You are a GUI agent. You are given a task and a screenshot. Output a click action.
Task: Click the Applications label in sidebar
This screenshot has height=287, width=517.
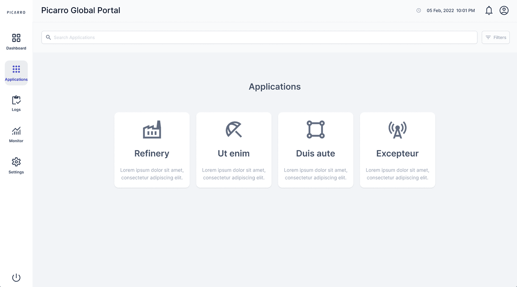(16, 79)
